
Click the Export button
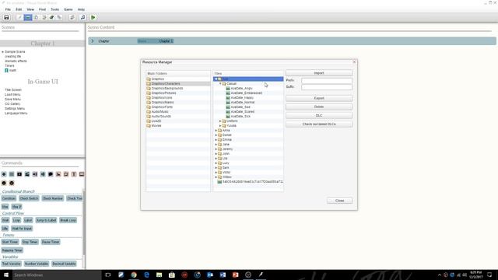coord(319,98)
